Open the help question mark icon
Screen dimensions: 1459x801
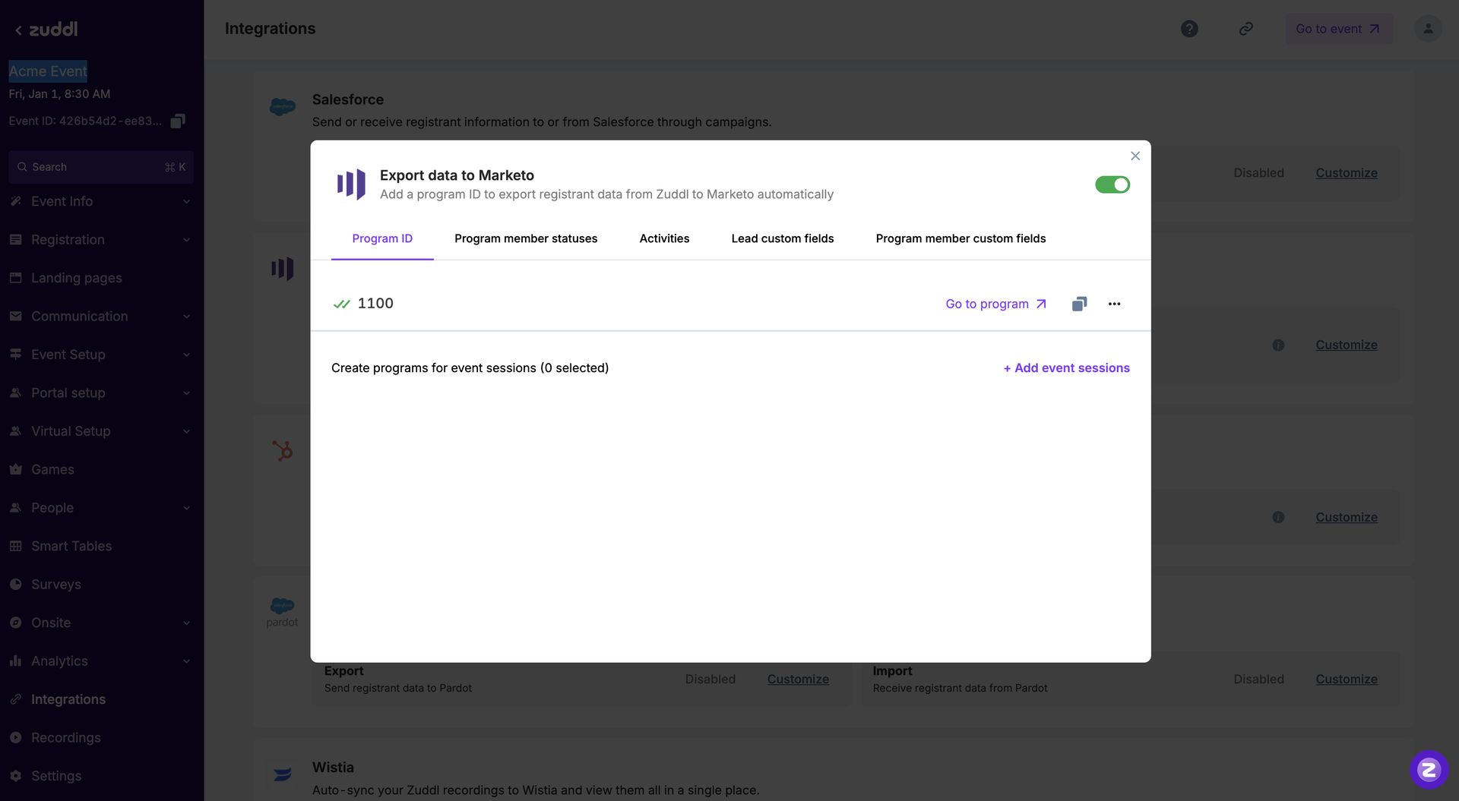pos(1189,29)
